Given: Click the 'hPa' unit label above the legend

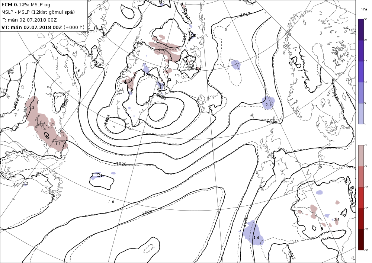Looking at the screenshot, I should point(363,9).
